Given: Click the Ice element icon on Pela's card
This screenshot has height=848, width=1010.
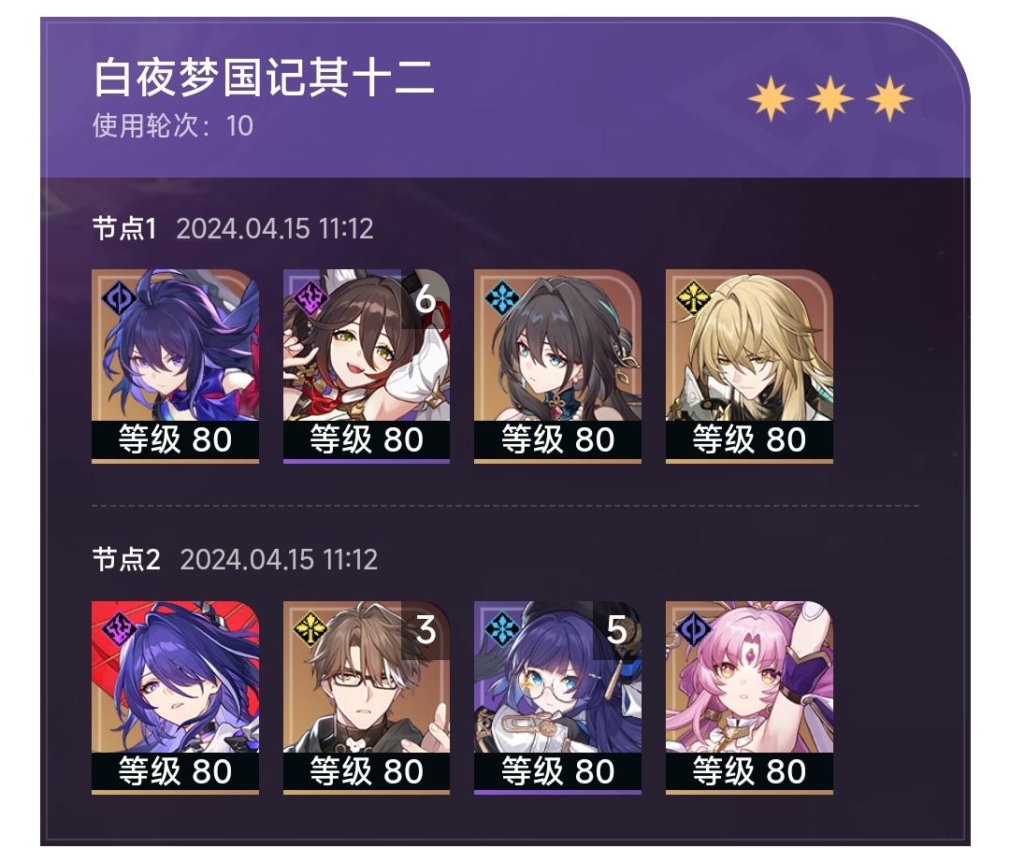Looking at the screenshot, I should (x=502, y=629).
